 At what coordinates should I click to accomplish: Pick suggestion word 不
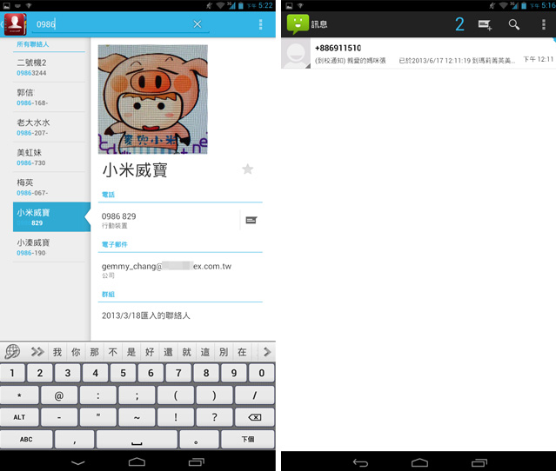[x=113, y=352]
